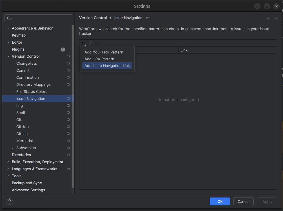Click the minus Remove pattern icon

(x=97, y=43)
